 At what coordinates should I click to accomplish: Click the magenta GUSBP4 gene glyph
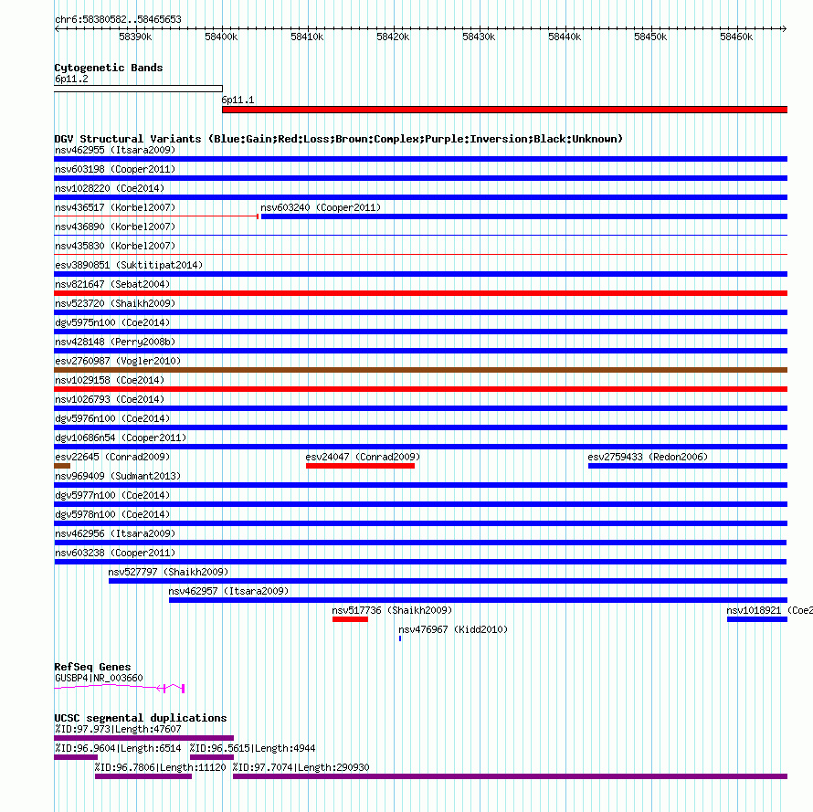tap(120, 688)
